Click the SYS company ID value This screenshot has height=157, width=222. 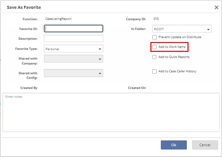point(156,19)
